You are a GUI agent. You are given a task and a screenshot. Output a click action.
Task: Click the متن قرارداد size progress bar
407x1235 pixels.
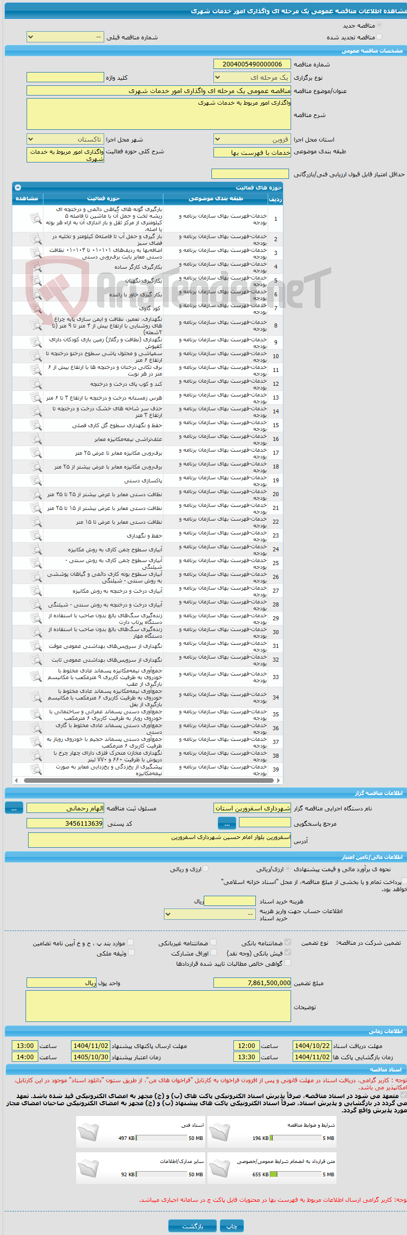coord(295,1174)
